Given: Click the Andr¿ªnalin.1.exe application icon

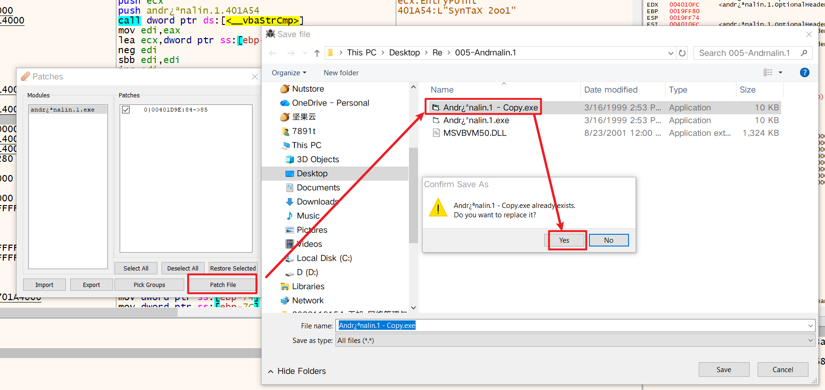Looking at the screenshot, I should click(x=436, y=120).
